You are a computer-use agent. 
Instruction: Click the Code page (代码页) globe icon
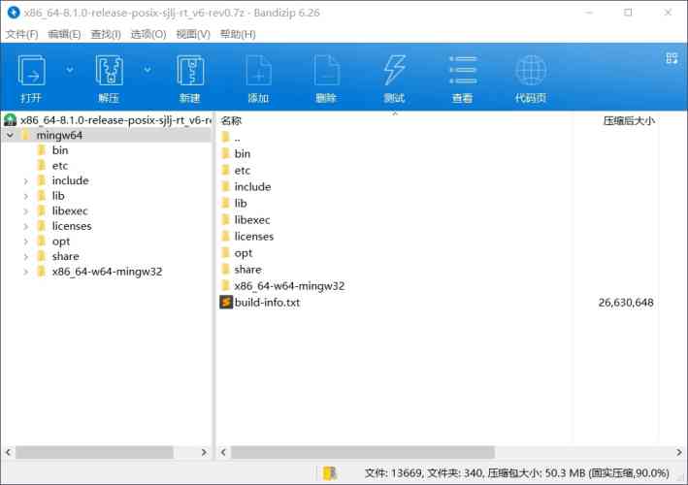(531, 71)
